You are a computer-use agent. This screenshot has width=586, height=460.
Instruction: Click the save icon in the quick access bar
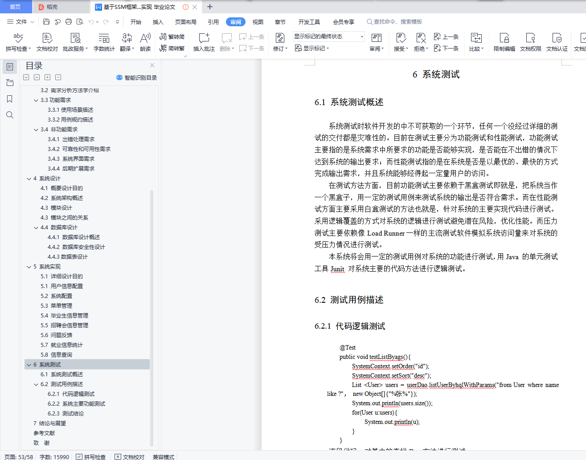(x=46, y=22)
